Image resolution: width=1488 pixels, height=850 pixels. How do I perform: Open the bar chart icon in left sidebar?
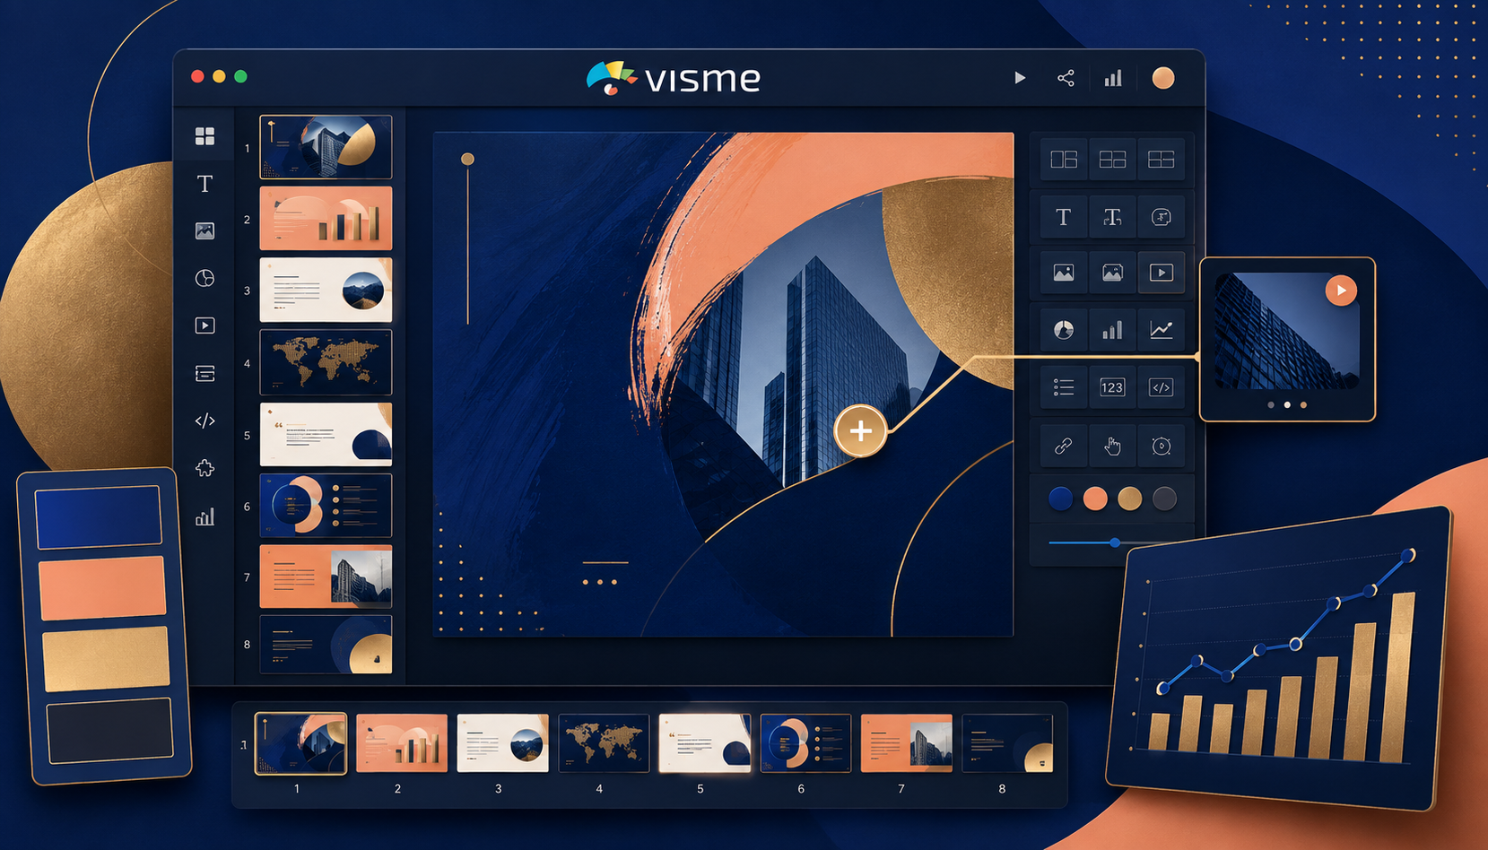204,516
